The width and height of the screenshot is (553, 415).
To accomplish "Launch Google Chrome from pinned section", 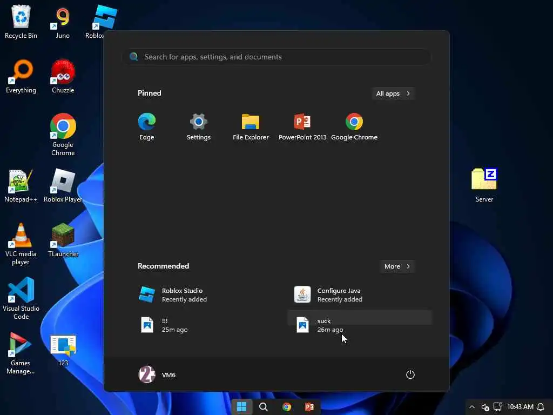I will click(354, 127).
